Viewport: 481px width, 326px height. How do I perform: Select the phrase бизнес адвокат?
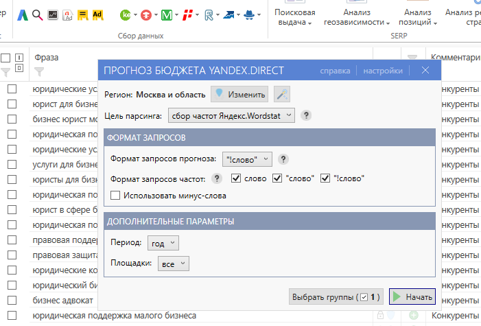(63, 300)
